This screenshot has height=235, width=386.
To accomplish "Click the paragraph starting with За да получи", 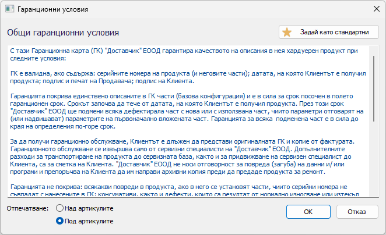I will (x=183, y=156).
